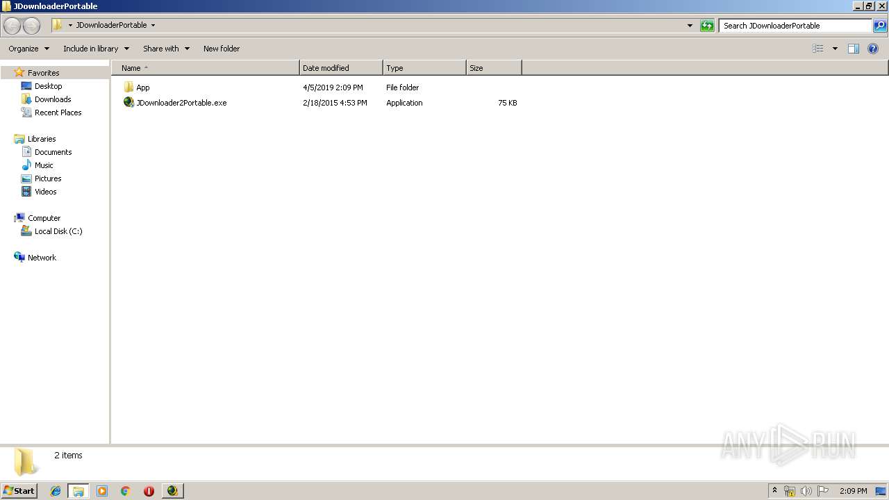Click App folder date 4/5/2019 2:09 PM
The width and height of the screenshot is (889, 500).
(x=333, y=87)
